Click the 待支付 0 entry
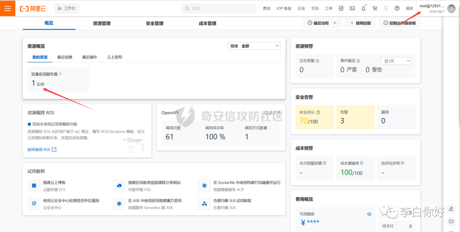The height and width of the screenshot is (232, 460). (x=397, y=226)
